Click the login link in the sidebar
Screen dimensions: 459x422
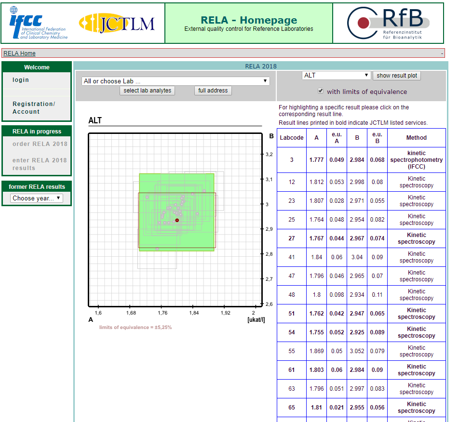click(x=20, y=80)
